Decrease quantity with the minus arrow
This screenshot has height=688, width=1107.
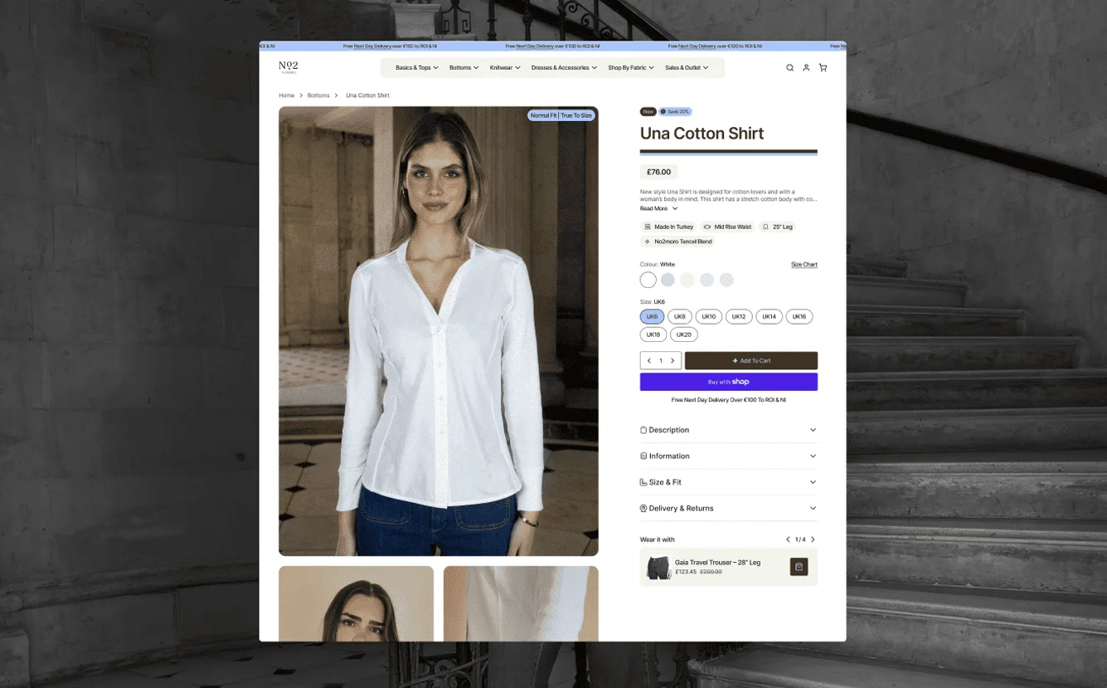(x=649, y=361)
